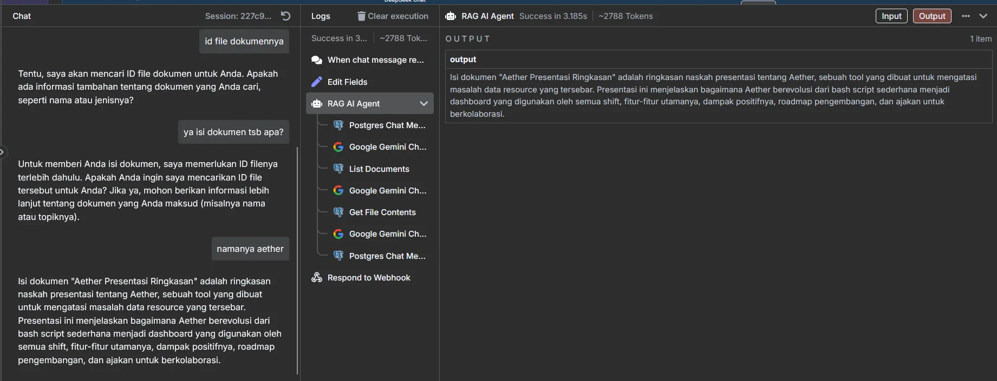The height and width of the screenshot is (381, 997).
Task: Toggle the Output pane button
Action: (932, 16)
